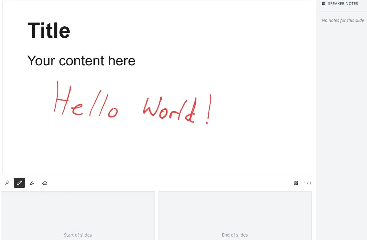Click the slide heading "Title"
Screen dimensions: 367x240
(49, 30)
